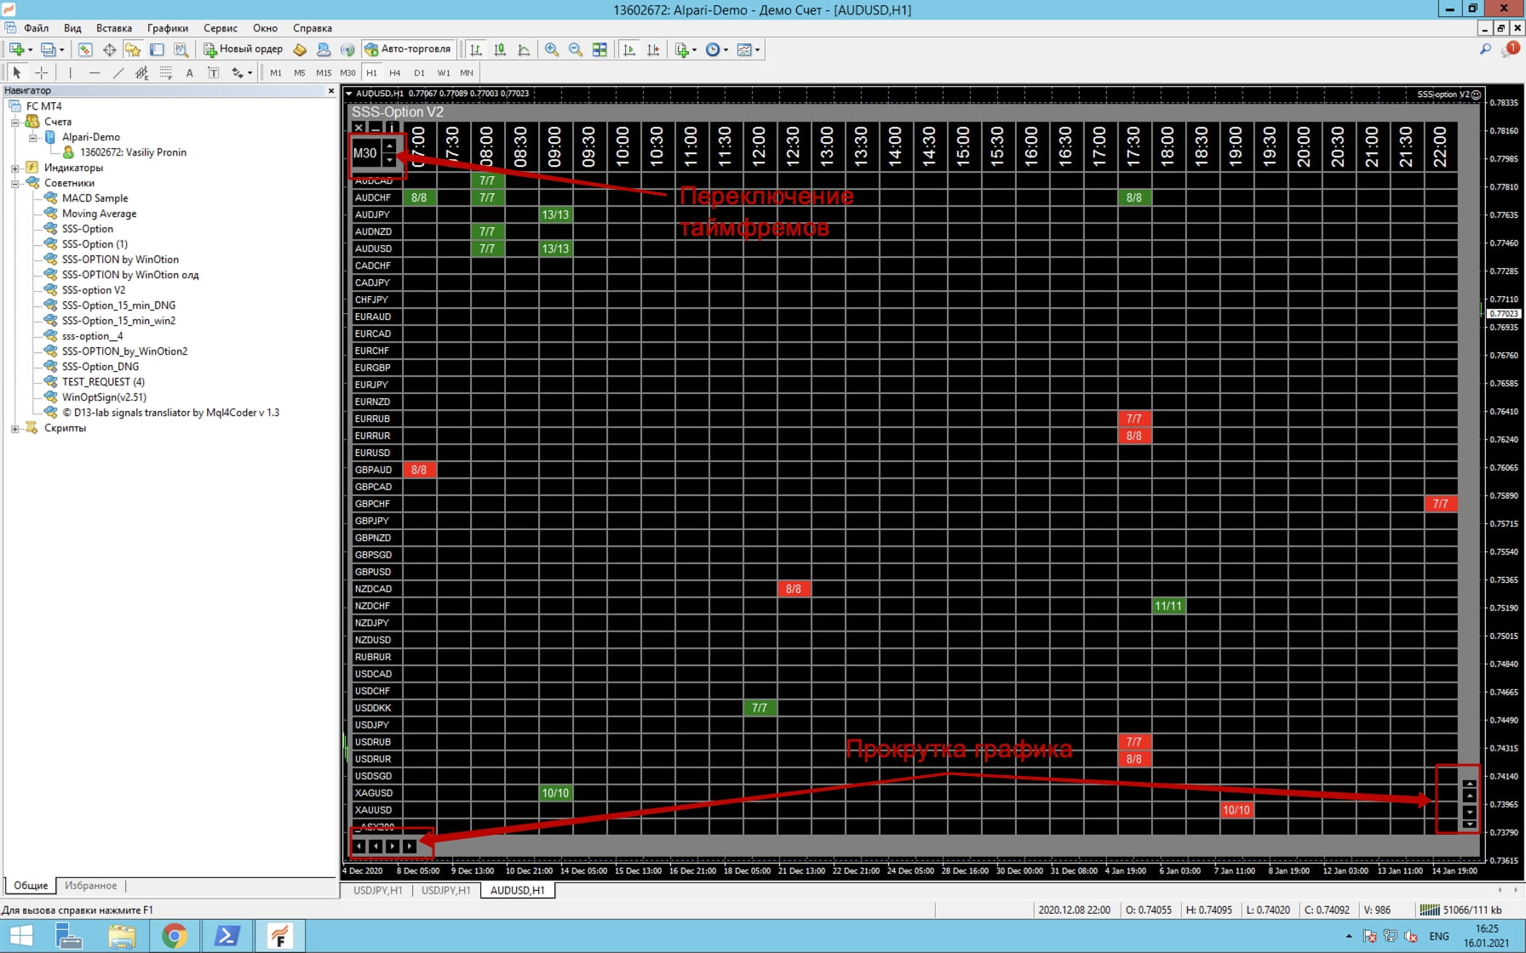Image resolution: width=1526 pixels, height=953 pixels.
Task: Toggle the Авто-торговля button
Action: [x=408, y=49]
